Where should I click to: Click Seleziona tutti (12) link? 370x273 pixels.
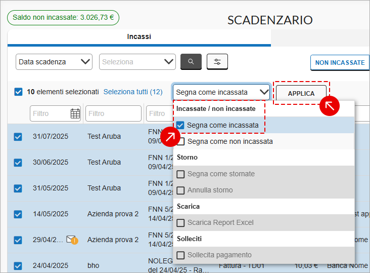click(133, 92)
